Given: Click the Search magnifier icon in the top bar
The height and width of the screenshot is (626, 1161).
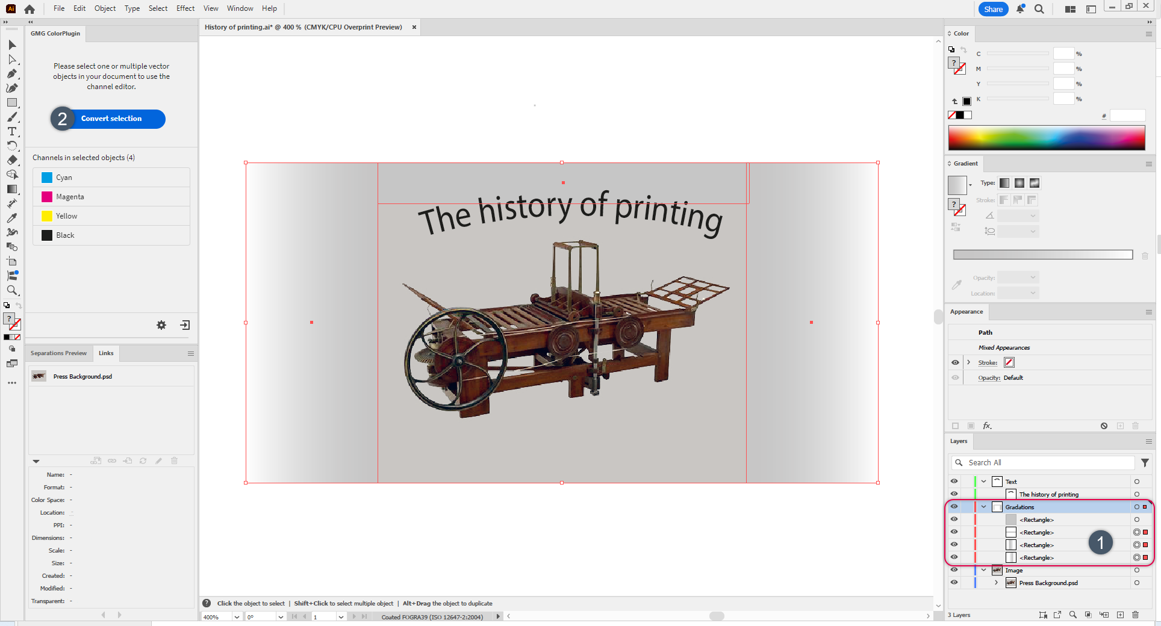Looking at the screenshot, I should [1039, 9].
